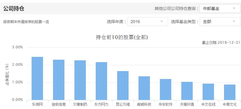Click the 东方网力 axis label
241x109 pixels.
(102, 105)
